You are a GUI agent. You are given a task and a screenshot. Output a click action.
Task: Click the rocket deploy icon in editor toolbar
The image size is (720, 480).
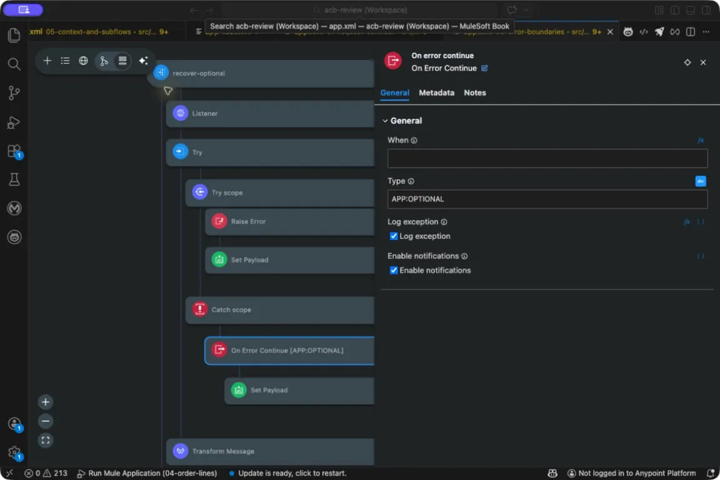659,32
